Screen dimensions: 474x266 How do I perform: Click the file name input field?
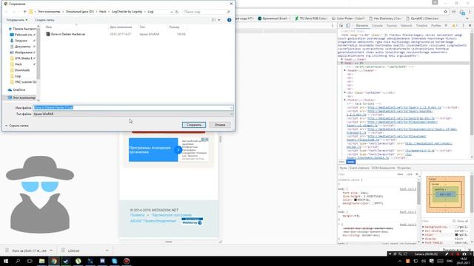coord(133,108)
